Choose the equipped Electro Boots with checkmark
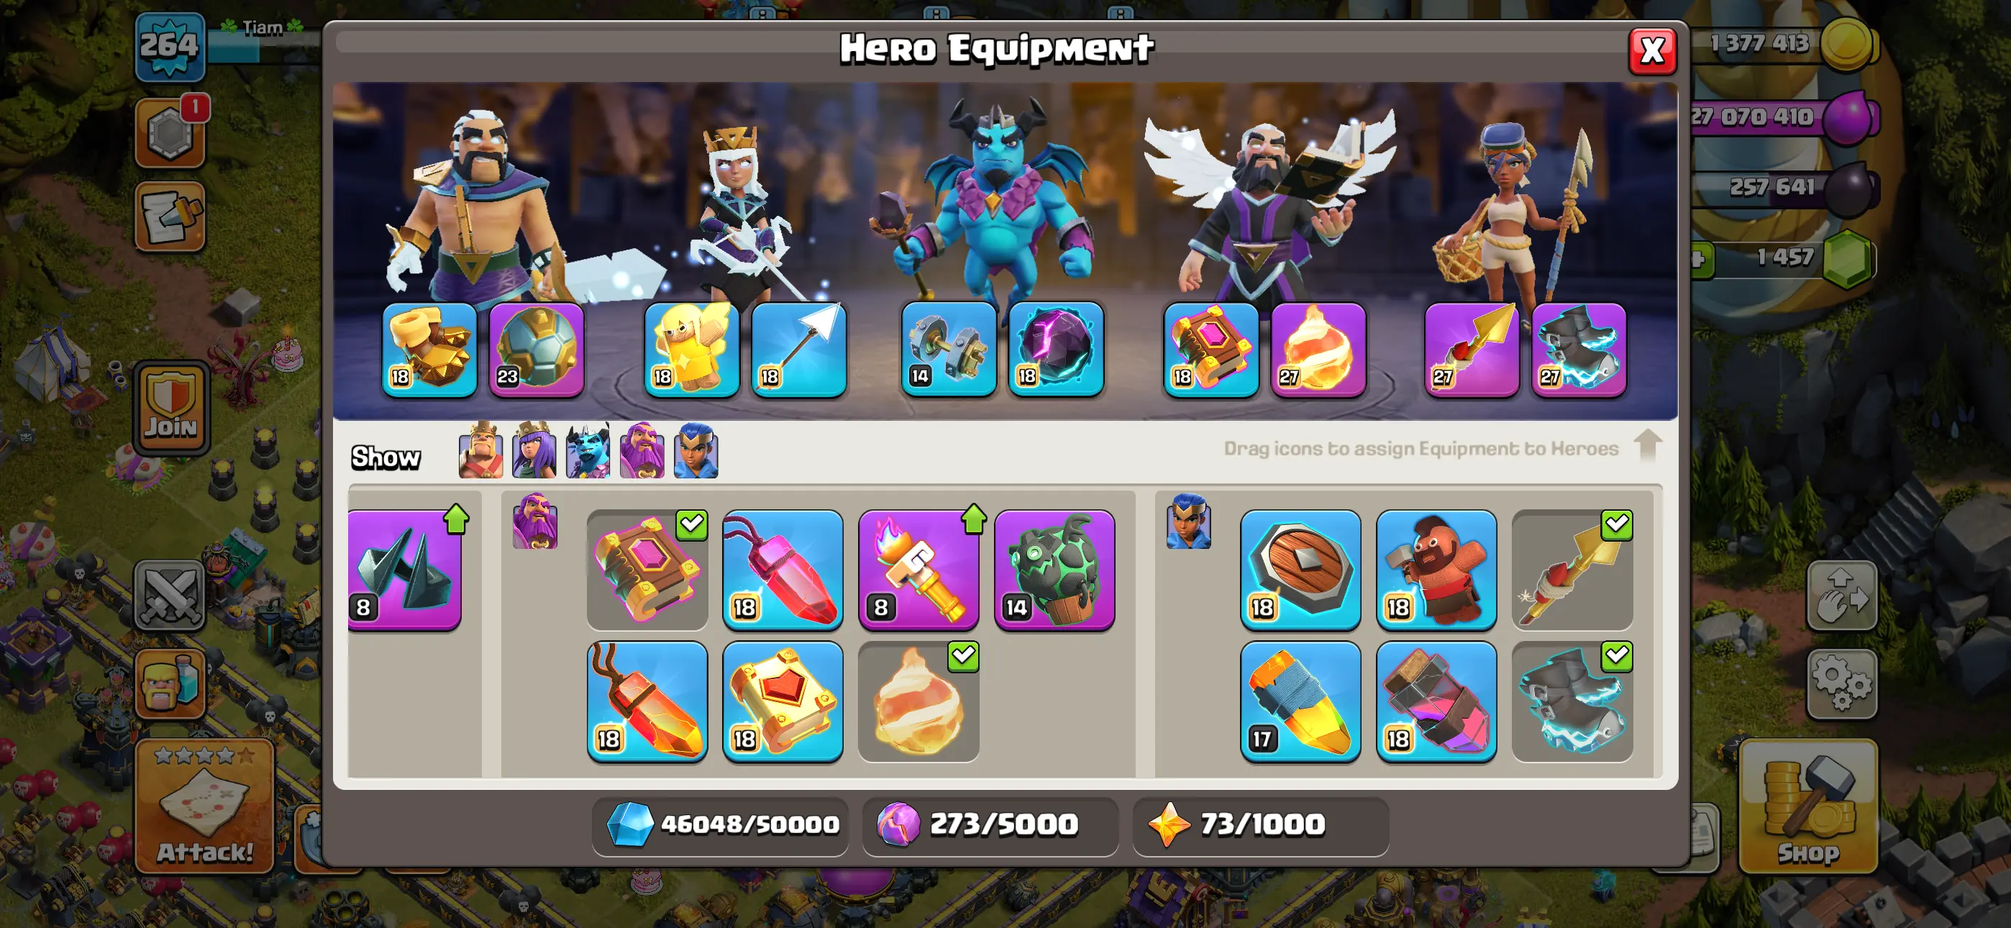The image size is (2011, 928). (1572, 701)
